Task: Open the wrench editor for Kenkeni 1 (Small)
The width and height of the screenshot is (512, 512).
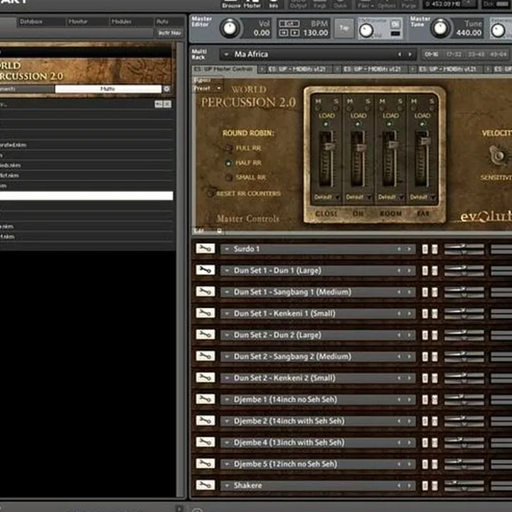Action: coord(205,313)
